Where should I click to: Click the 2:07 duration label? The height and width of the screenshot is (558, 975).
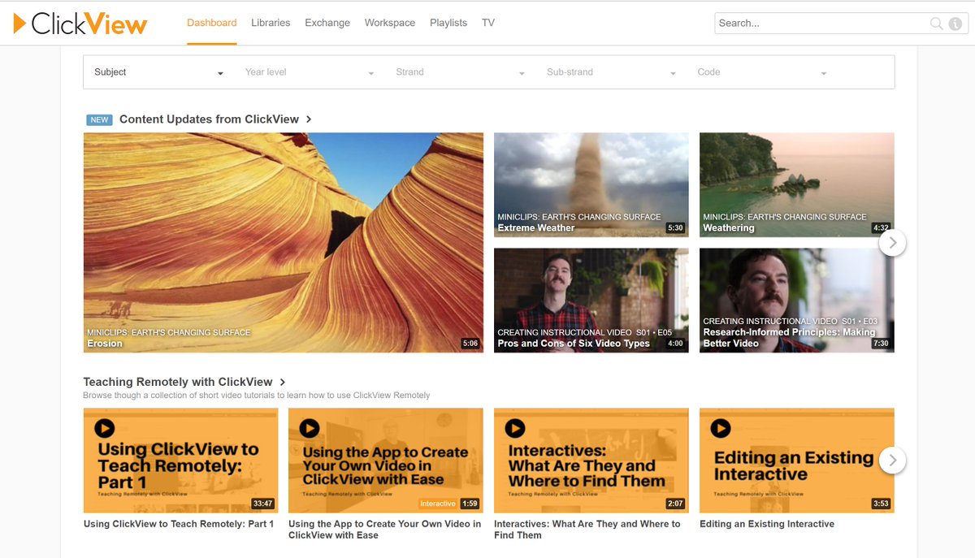click(676, 504)
